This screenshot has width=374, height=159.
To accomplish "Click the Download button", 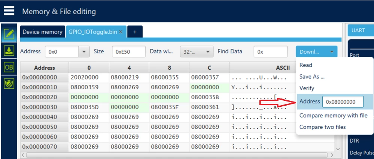I will pyautogui.click(x=316, y=52).
